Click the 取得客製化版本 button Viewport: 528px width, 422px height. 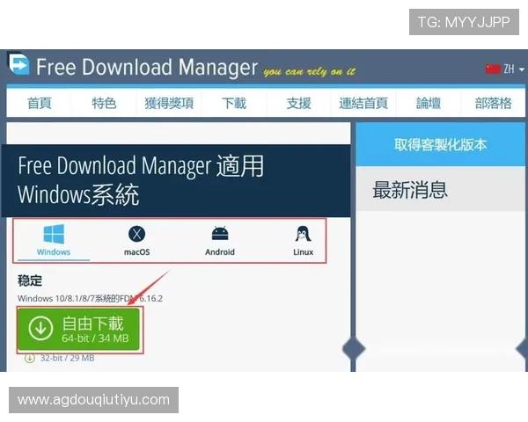pyautogui.click(x=441, y=144)
